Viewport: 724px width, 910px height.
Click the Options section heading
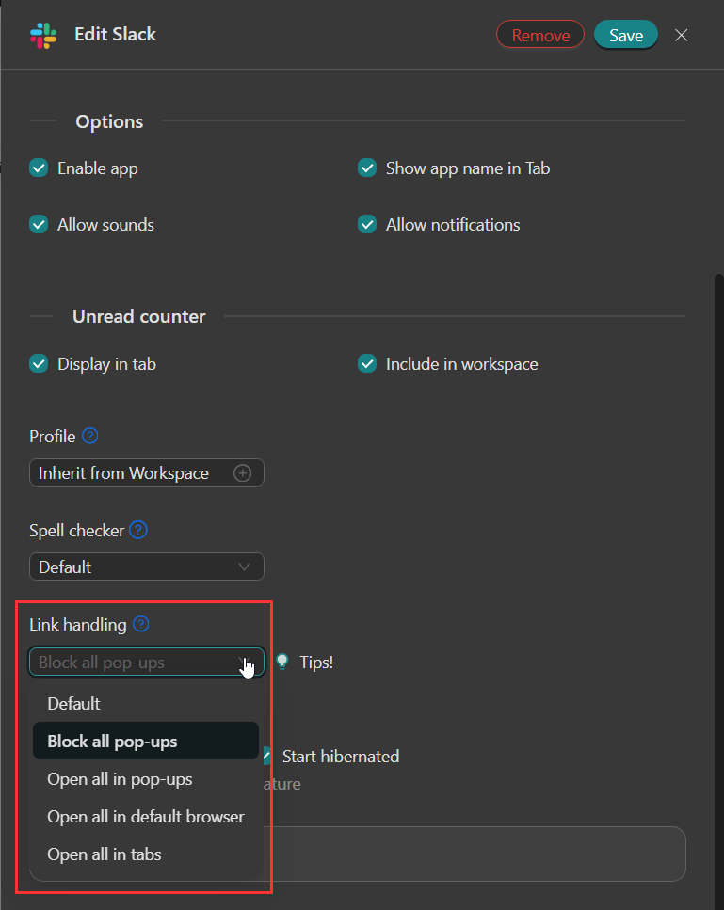click(109, 121)
